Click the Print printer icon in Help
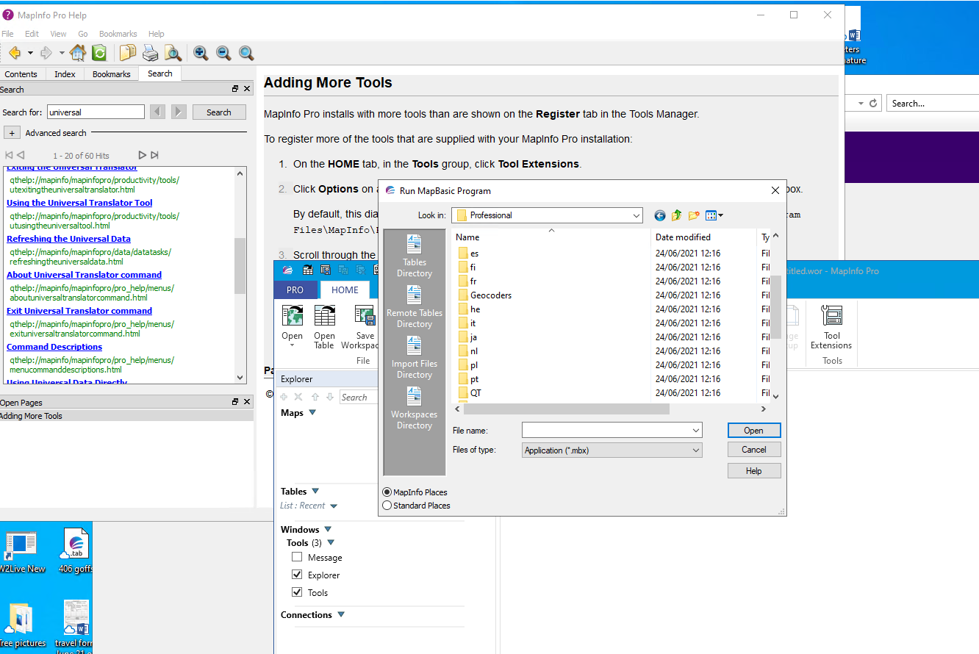This screenshot has width=979, height=654. pyautogui.click(x=150, y=53)
